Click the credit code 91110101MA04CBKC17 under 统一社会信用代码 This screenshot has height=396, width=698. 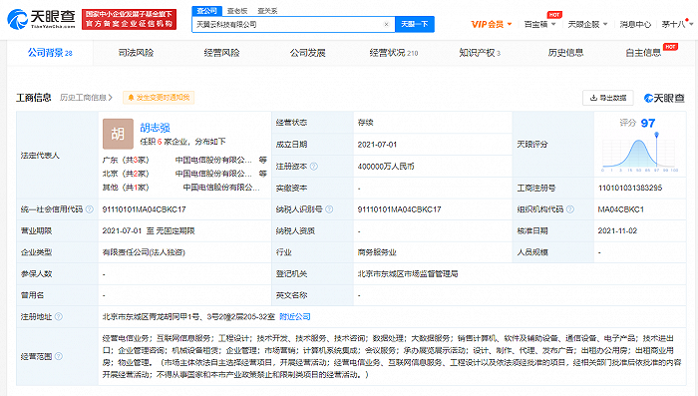[144, 209]
